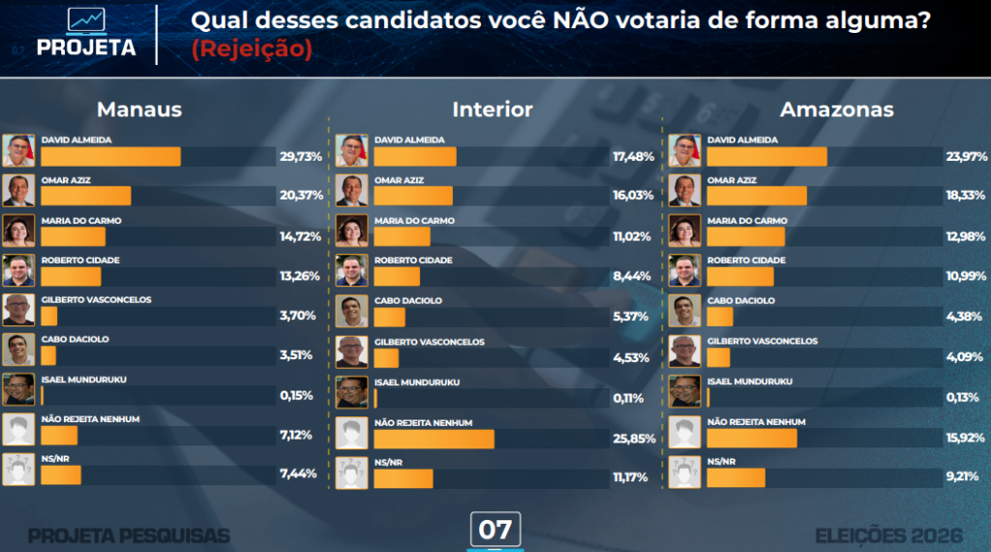Click the Não Rejeita Nenhum silhouette icon in Manaus

pos(18,429)
